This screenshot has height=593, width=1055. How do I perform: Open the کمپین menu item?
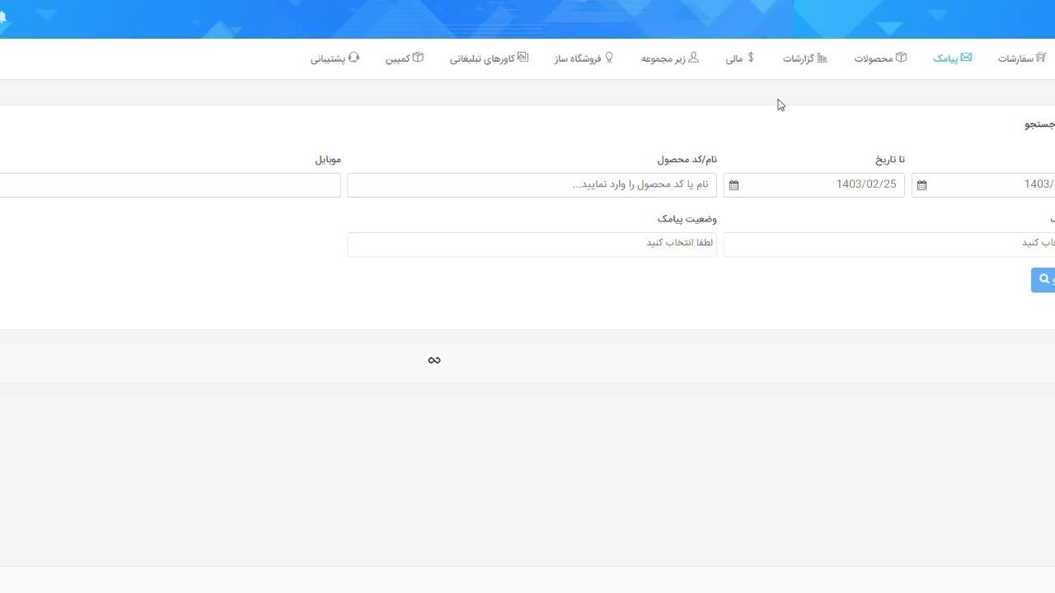click(404, 58)
